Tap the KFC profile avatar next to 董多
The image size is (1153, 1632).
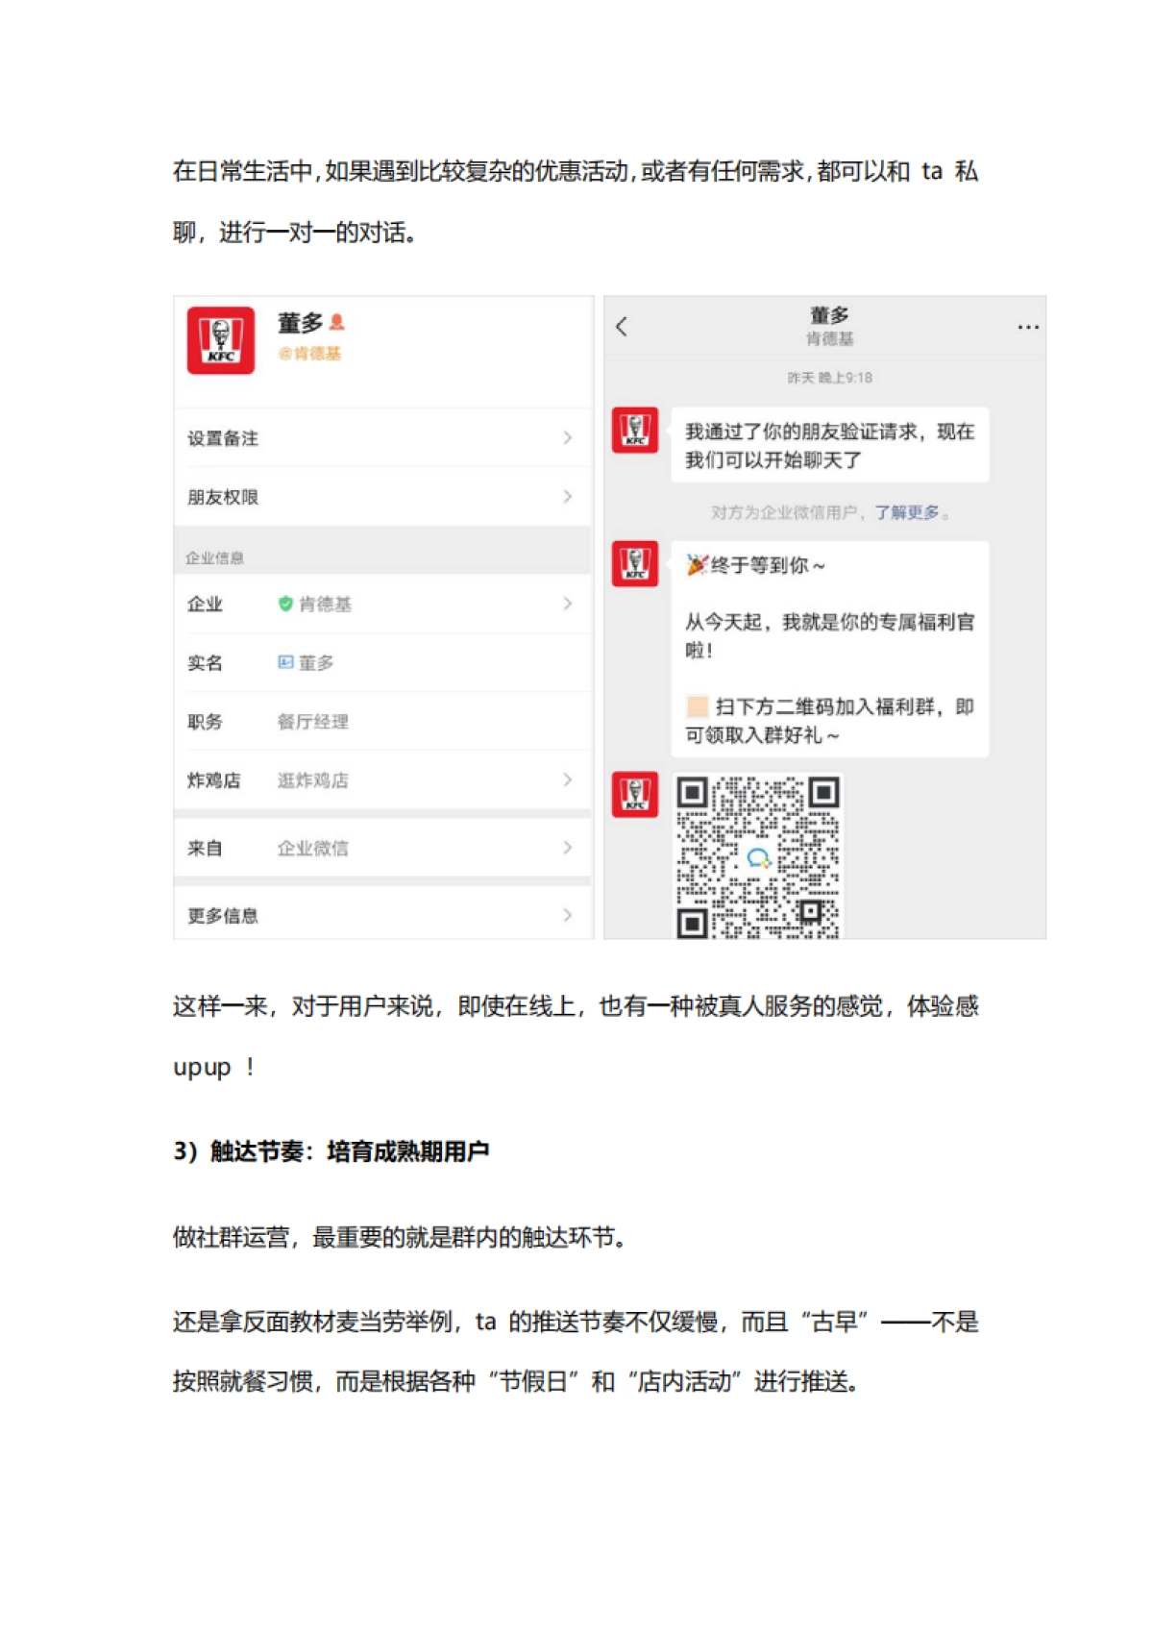point(220,340)
